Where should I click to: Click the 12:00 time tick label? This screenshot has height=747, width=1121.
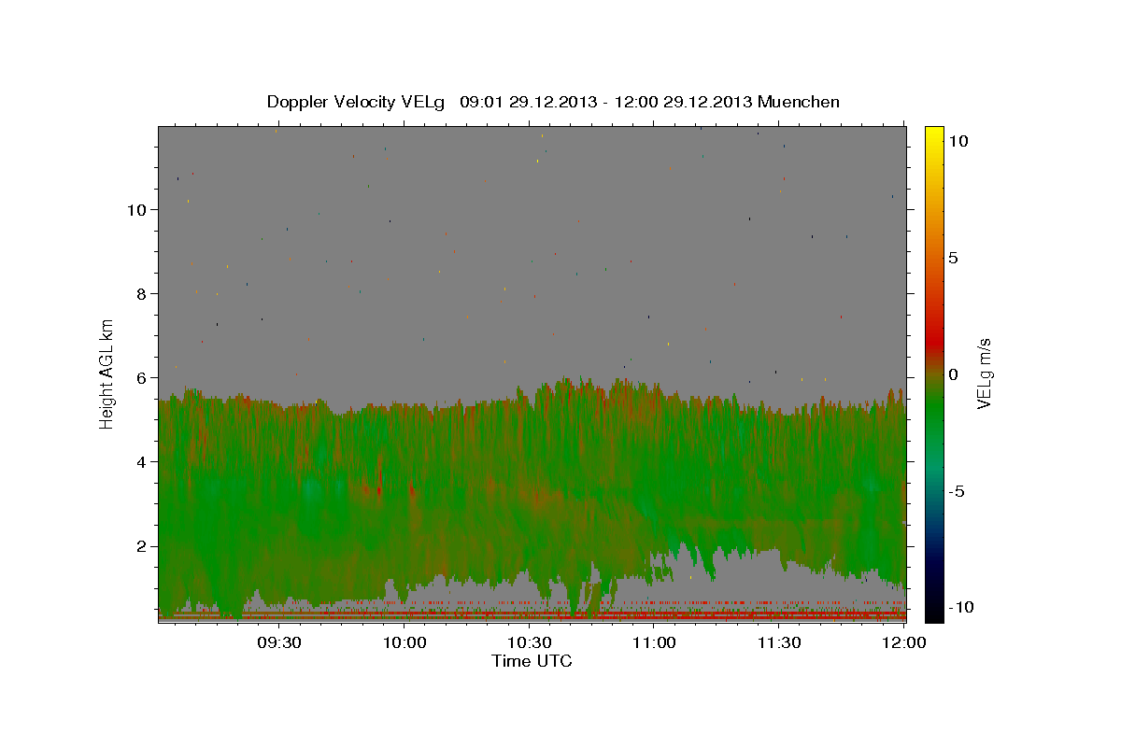click(x=903, y=642)
